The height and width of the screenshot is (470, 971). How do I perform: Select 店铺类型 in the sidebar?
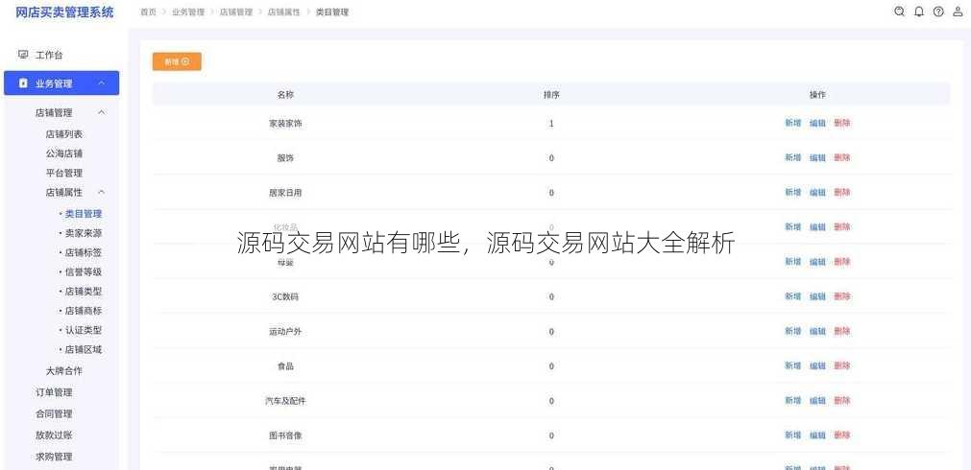83,292
